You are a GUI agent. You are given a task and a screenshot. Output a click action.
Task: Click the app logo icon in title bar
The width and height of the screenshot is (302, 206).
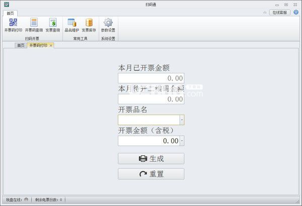(7, 4)
